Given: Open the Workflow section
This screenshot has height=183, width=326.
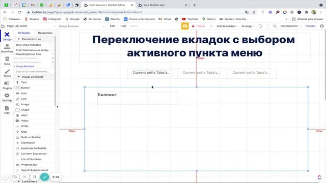Looking at the screenshot, I should tap(7, 48).
